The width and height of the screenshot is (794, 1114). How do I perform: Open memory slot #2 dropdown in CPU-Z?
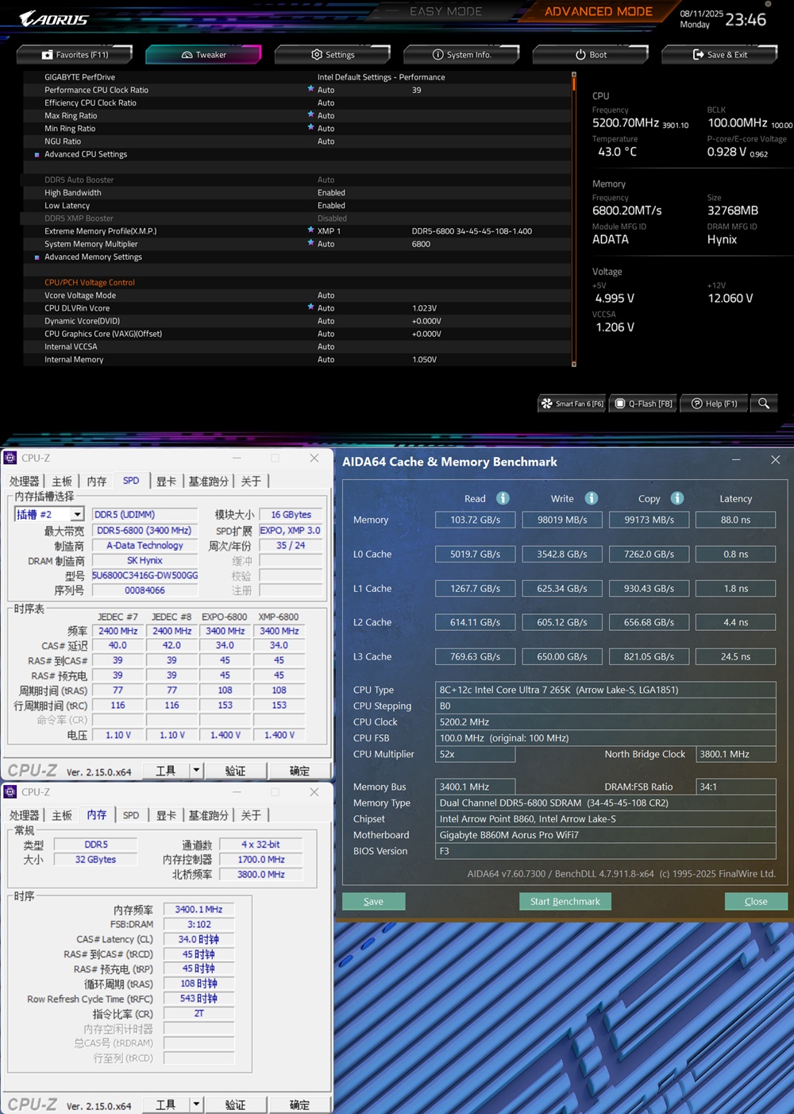(x=77, y=514)
